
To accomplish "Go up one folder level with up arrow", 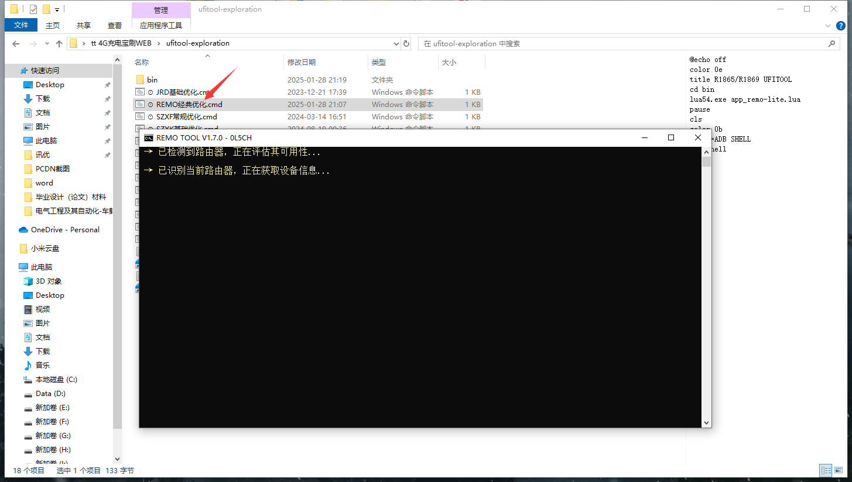I will [x=59, y=43].
